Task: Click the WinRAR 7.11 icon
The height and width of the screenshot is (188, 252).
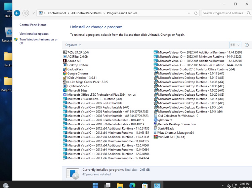Action: point(156,137)
